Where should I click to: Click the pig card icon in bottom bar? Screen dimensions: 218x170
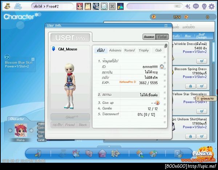[x=178, y=153]
